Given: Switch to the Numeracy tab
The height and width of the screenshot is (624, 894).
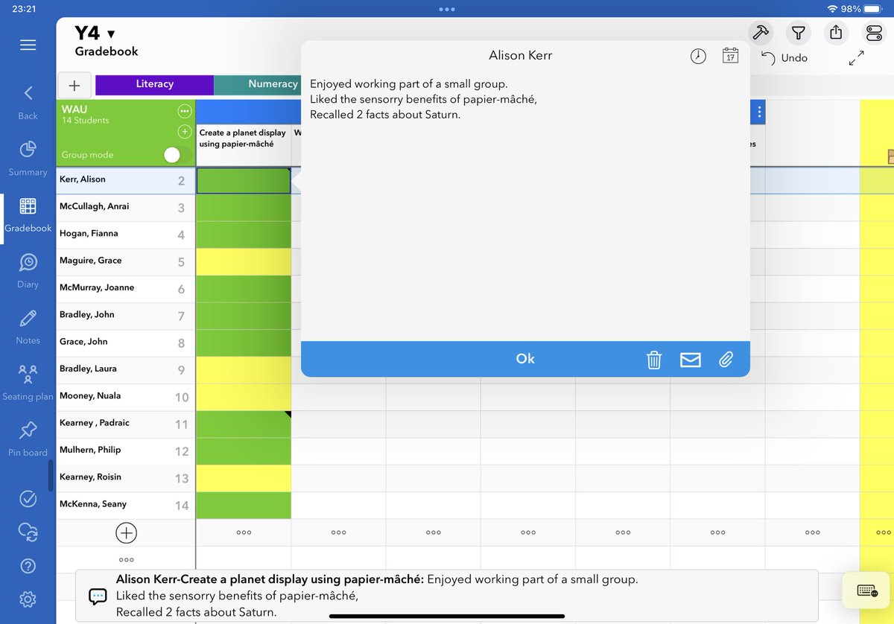Looking at the screenshot, I should pos(257,84).
